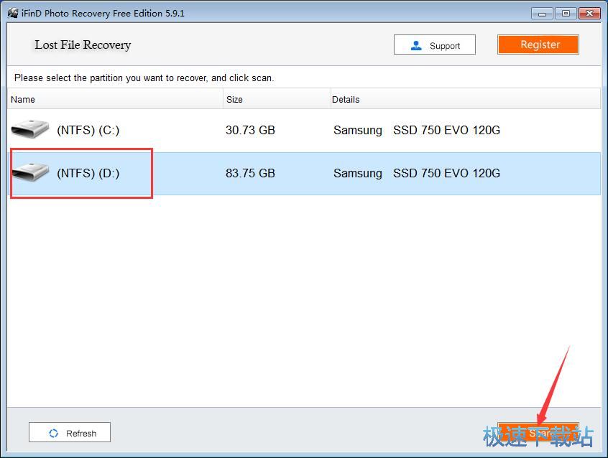Select the (NTFS) (D:) partition name
This screenshot has height=458, width=608.
click(88, 173)
